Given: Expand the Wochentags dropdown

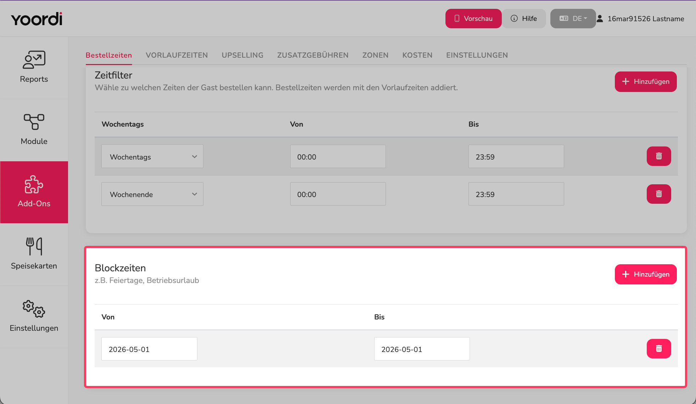Looking at the screenshot, I should 152,156.
